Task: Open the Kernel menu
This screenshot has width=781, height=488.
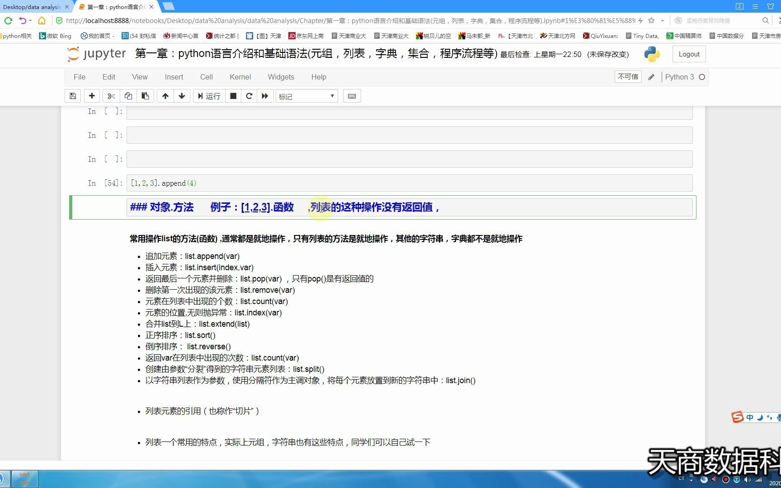Action: coord(240,77)
